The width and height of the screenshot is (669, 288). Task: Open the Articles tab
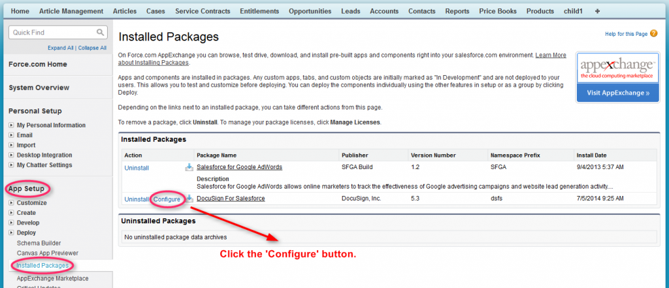(125, 12)
